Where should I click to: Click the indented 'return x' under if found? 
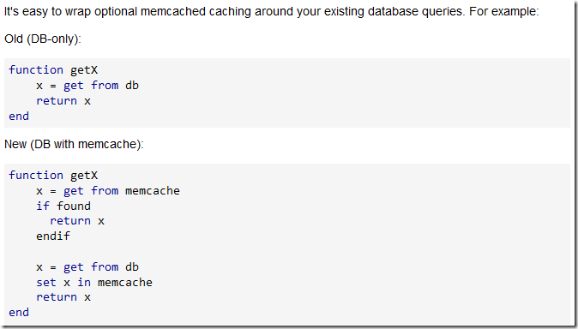pyautogui.click(x=77, y=221)
